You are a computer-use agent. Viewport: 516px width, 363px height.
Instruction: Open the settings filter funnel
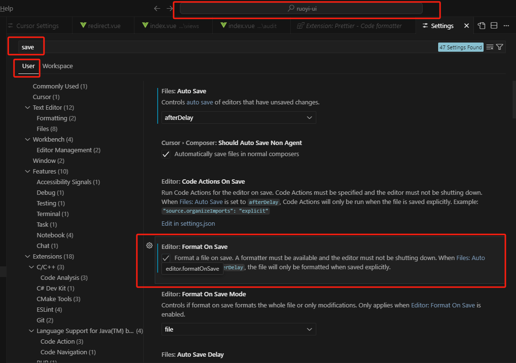500,47
